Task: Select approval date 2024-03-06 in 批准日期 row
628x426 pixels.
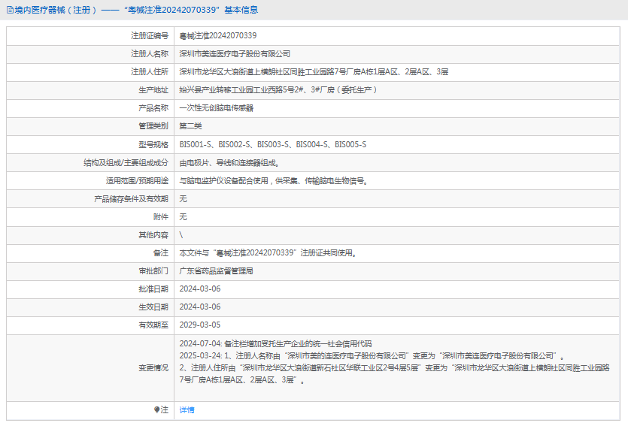Action: click(200, 289)
